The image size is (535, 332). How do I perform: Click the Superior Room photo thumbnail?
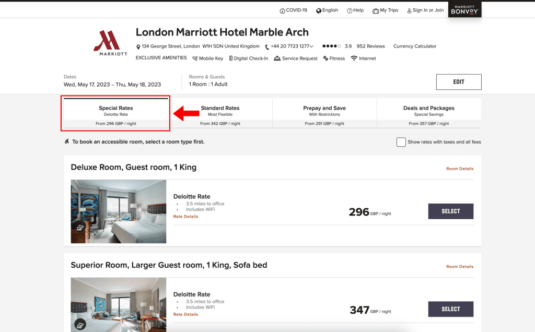point(119,305)
